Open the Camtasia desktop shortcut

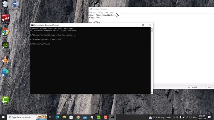(x=5, y=102)
